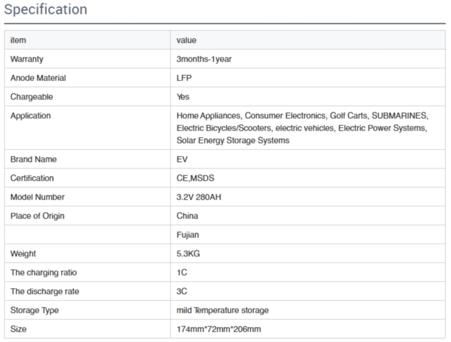The height and width of the screenshot is (342, 451).
Task: Click the mild Temperature storage value
Action: pos(222,310)
